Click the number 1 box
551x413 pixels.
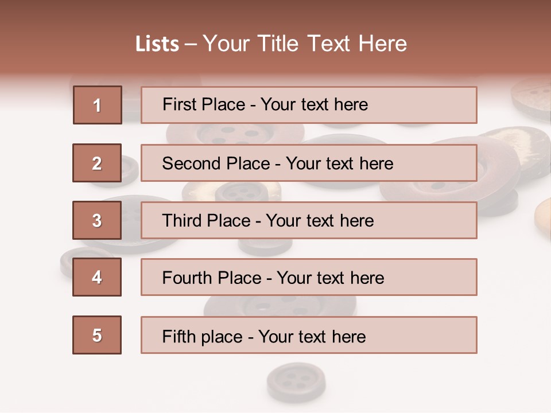(x=97, y=105)
